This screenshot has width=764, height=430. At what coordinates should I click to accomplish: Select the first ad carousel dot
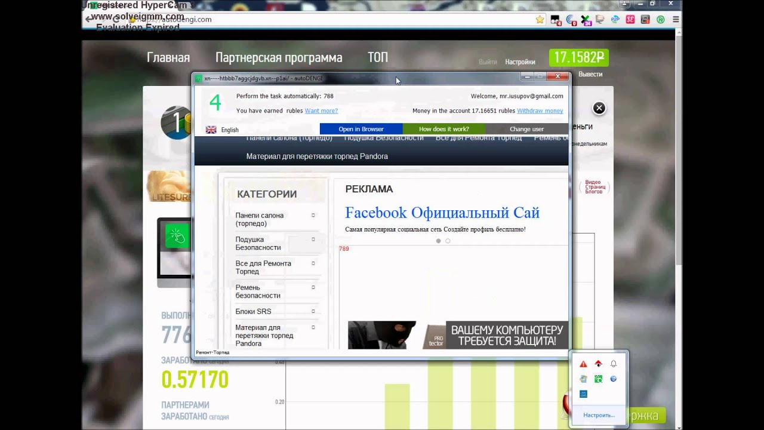[x=439, y=241]
